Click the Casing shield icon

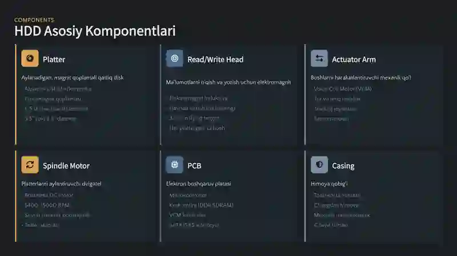click(x=319, y=165)
